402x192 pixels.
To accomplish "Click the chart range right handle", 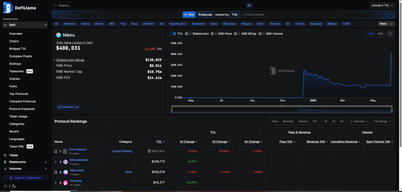I will pyautogui.click(x=392, y=110).
